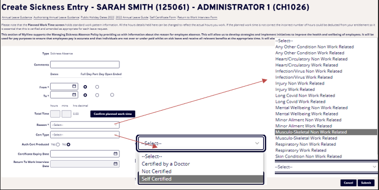Open Return To Work Interview Date calendar icon

115,164
